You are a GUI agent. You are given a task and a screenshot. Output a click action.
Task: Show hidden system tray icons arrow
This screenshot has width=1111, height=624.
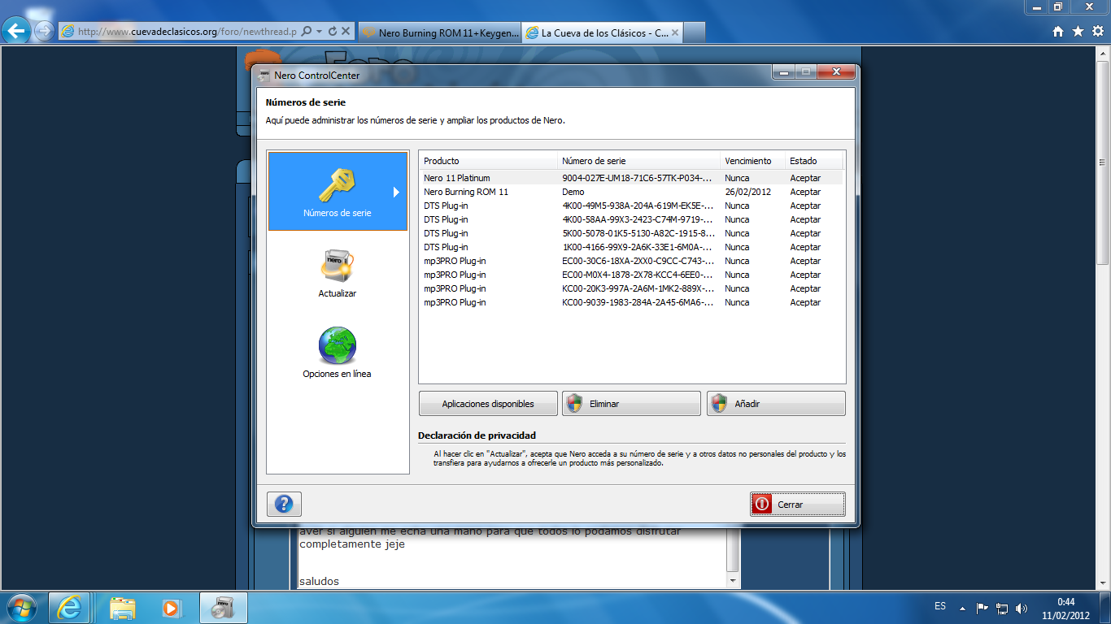[x=963, y=608]
